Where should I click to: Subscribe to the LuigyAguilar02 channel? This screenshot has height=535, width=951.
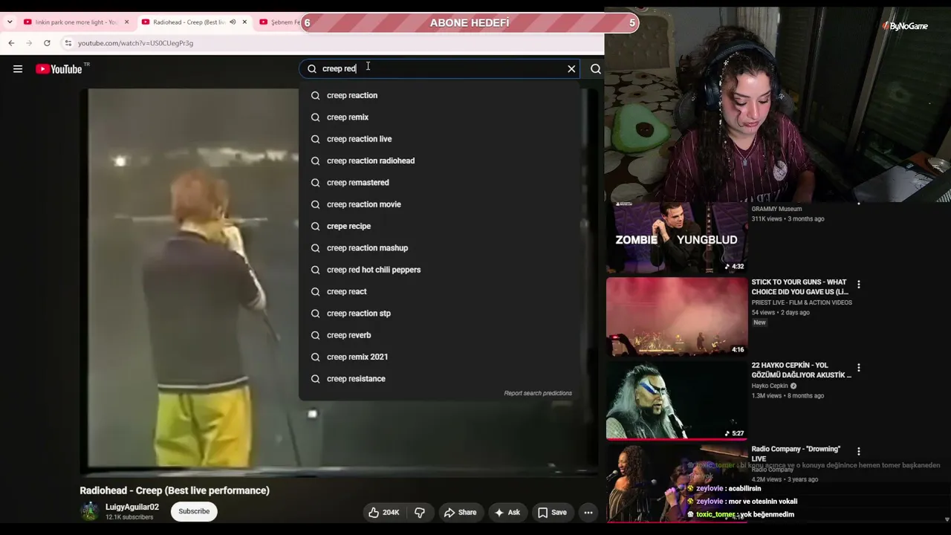coord(194,511)
